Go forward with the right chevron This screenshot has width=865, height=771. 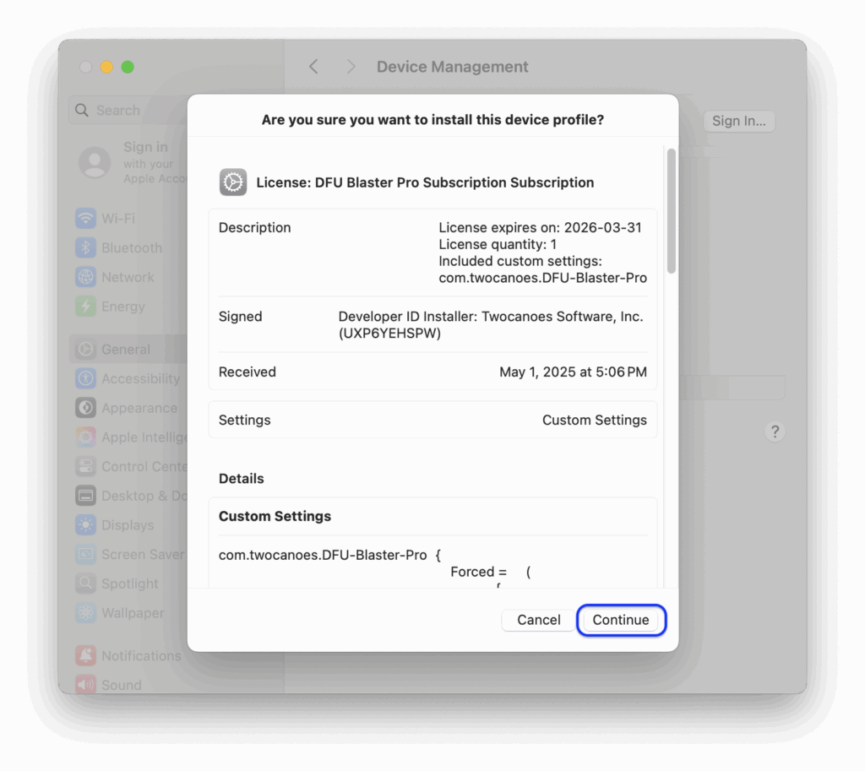[x=351, y=67]
